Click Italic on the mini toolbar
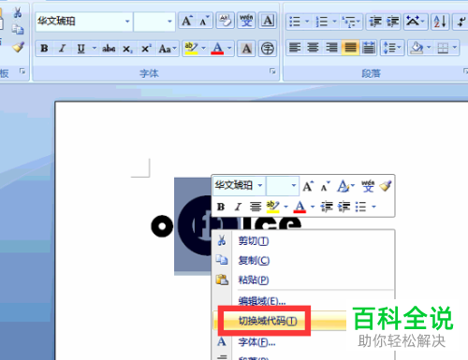 click(x=238, y=207)
